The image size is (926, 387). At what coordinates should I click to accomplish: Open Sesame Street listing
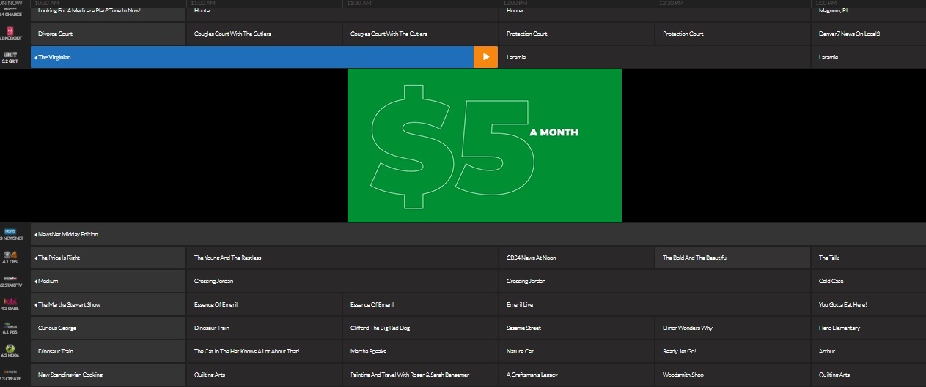pos(576,328)
